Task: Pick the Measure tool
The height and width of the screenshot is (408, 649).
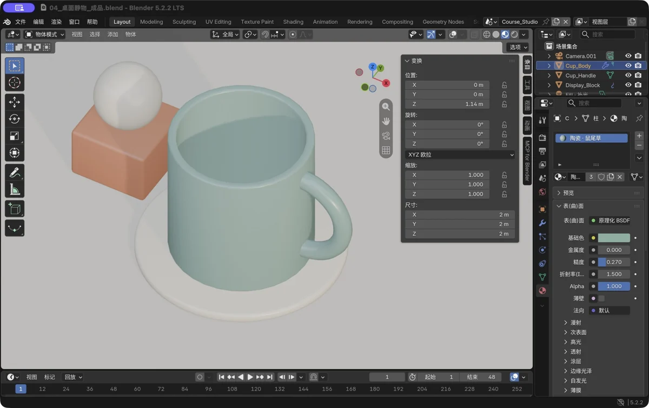Action: 15,190
